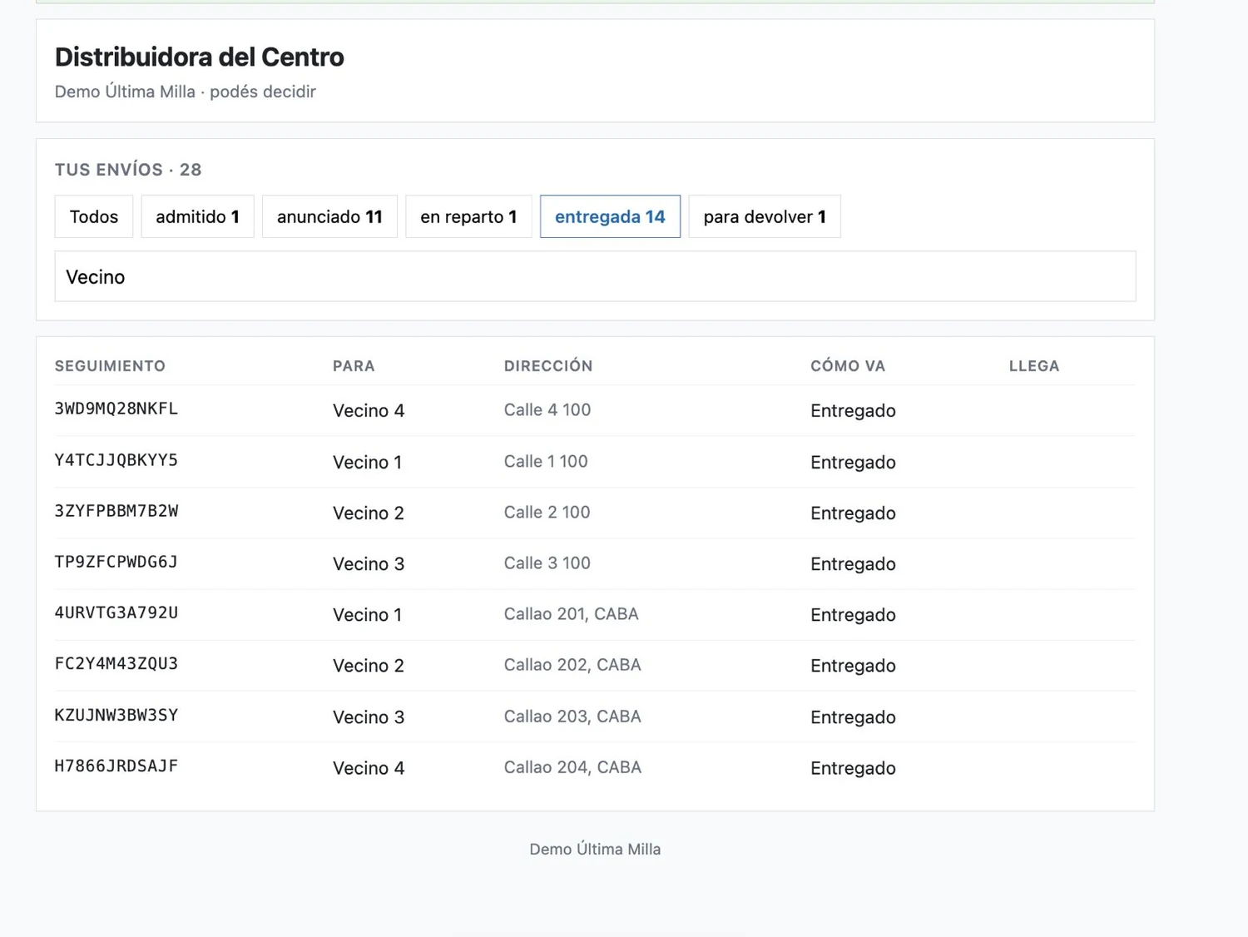
Task: Select address Calle 2 100
Action: (547, 512)
